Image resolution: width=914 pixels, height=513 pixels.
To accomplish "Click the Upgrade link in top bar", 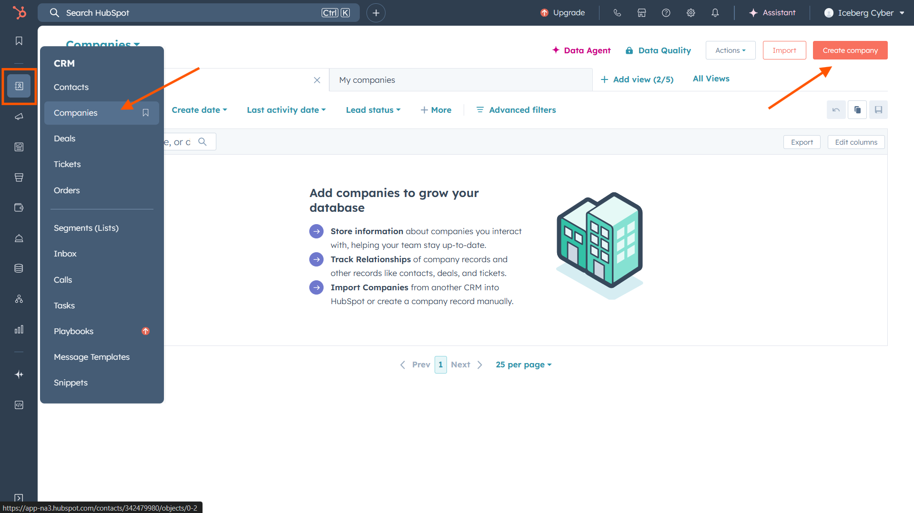I will tap(563, 13).
